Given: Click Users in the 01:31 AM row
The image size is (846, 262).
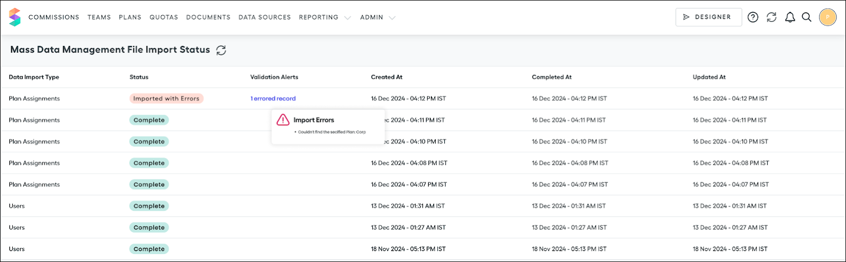Looking at the screenshot, I should (17, 206).
